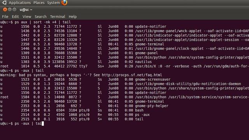Viewport: 249px width, 140px height.
Task: Click the gnome-screensaver process text
Action: click(153, 79)
